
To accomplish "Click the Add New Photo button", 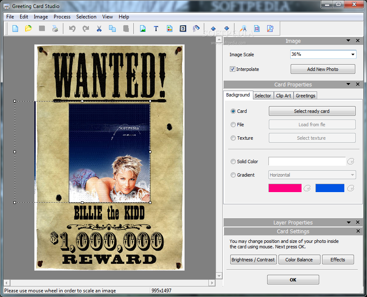I will pos(323,69).
